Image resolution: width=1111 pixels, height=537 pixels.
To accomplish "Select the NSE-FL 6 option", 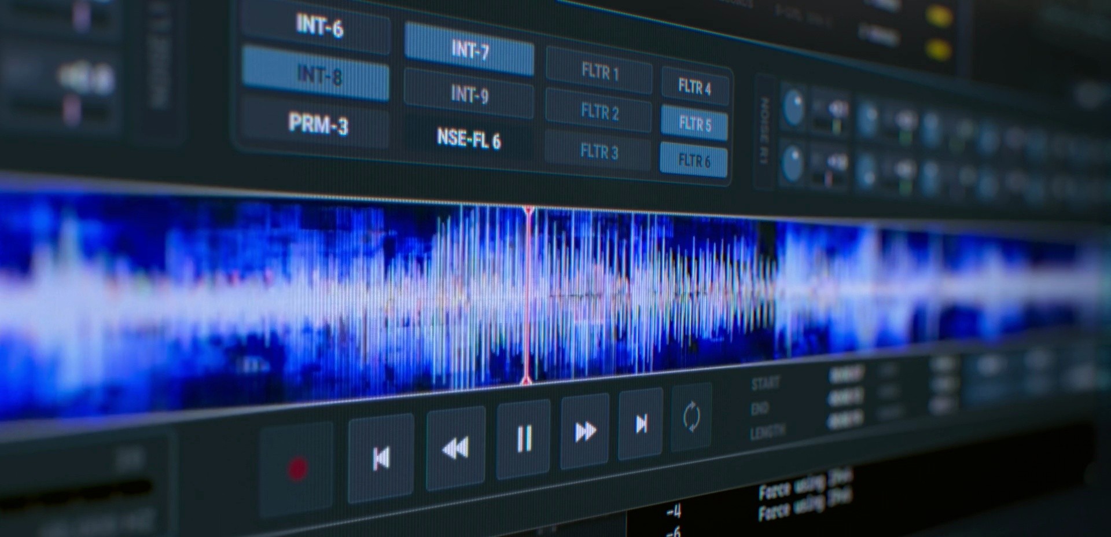I will coord(469,139).
